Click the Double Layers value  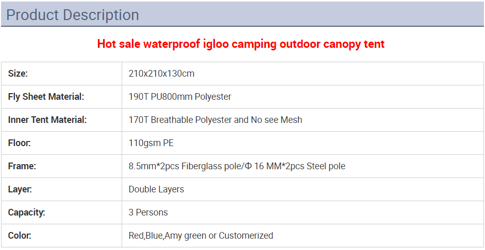(156, 189)
